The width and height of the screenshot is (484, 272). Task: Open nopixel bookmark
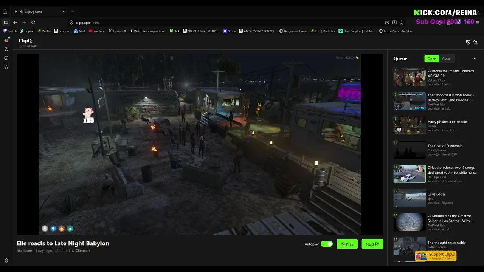pyautogui.click(x=27, y=31)
